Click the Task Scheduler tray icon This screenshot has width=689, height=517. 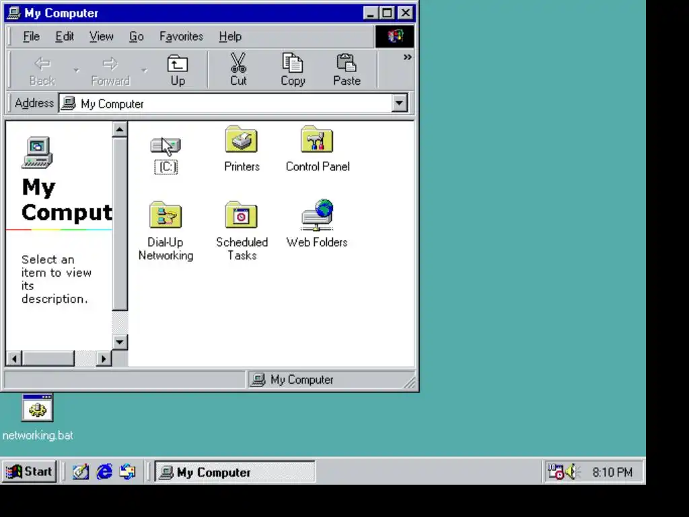[556, 472]
